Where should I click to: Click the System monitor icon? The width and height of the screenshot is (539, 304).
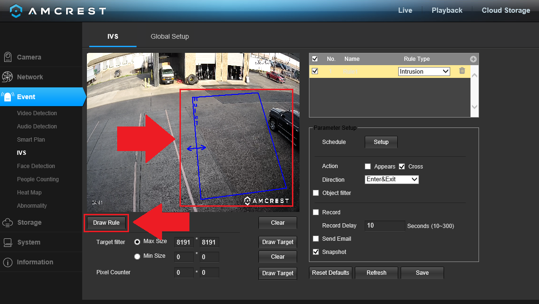click(8, 243)
